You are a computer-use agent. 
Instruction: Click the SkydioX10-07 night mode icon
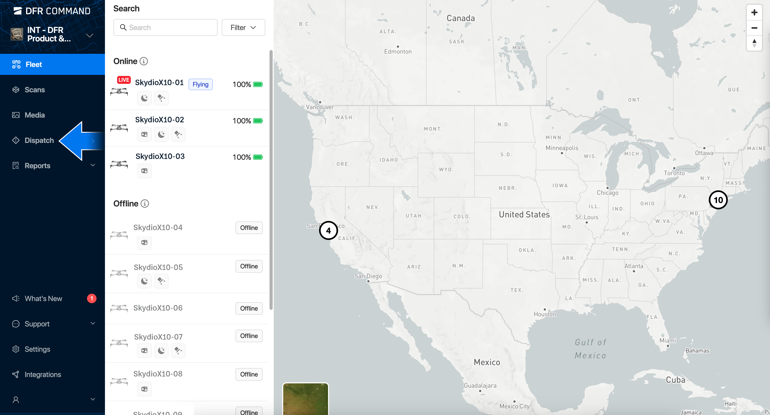tap(161, 351)
